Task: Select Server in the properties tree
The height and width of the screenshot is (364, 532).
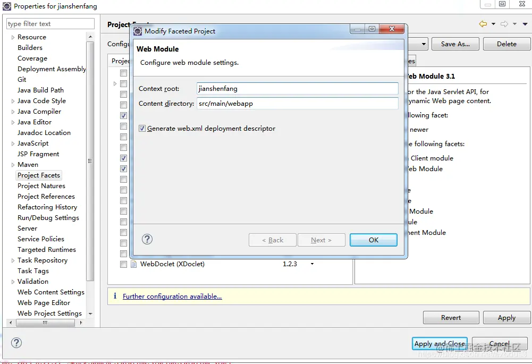Action: pos(27,228)
